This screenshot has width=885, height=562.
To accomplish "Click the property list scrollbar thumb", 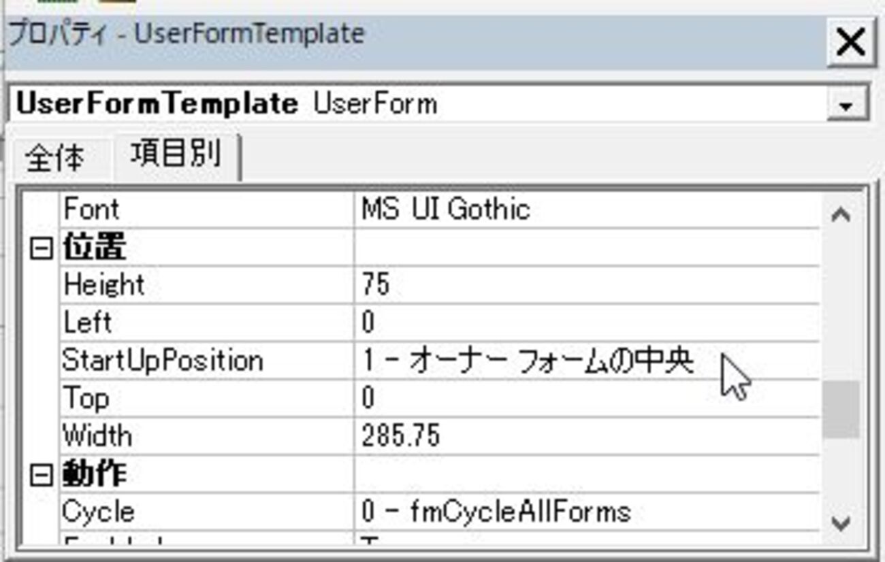I will (x=841, y=410).
